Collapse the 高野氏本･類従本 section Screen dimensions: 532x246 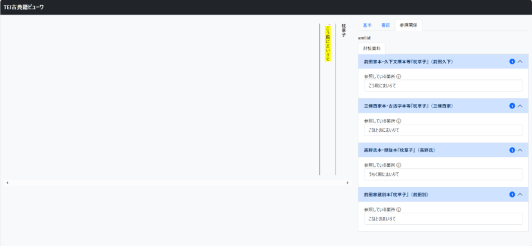point(520,151)
